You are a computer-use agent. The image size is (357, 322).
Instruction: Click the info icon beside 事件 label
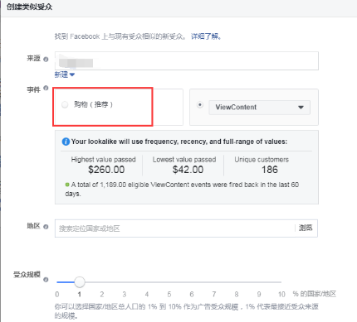pyautogui.click(x=46, y=88)
